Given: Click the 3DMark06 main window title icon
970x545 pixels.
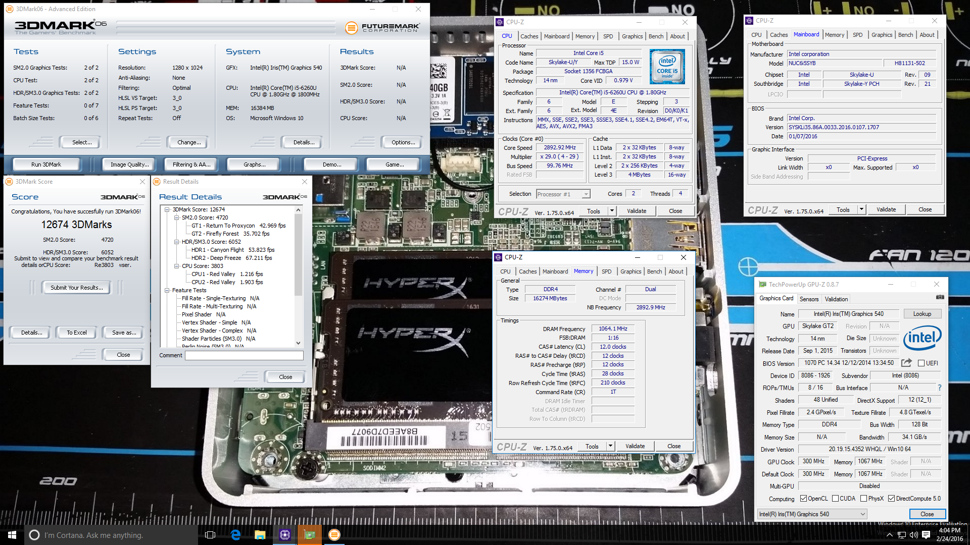Looking at the screenshot, I should coord(10,9).
